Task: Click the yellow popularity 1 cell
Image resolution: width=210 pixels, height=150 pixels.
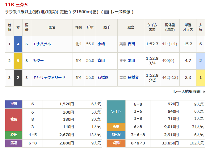Action: [x=200, y=77]
